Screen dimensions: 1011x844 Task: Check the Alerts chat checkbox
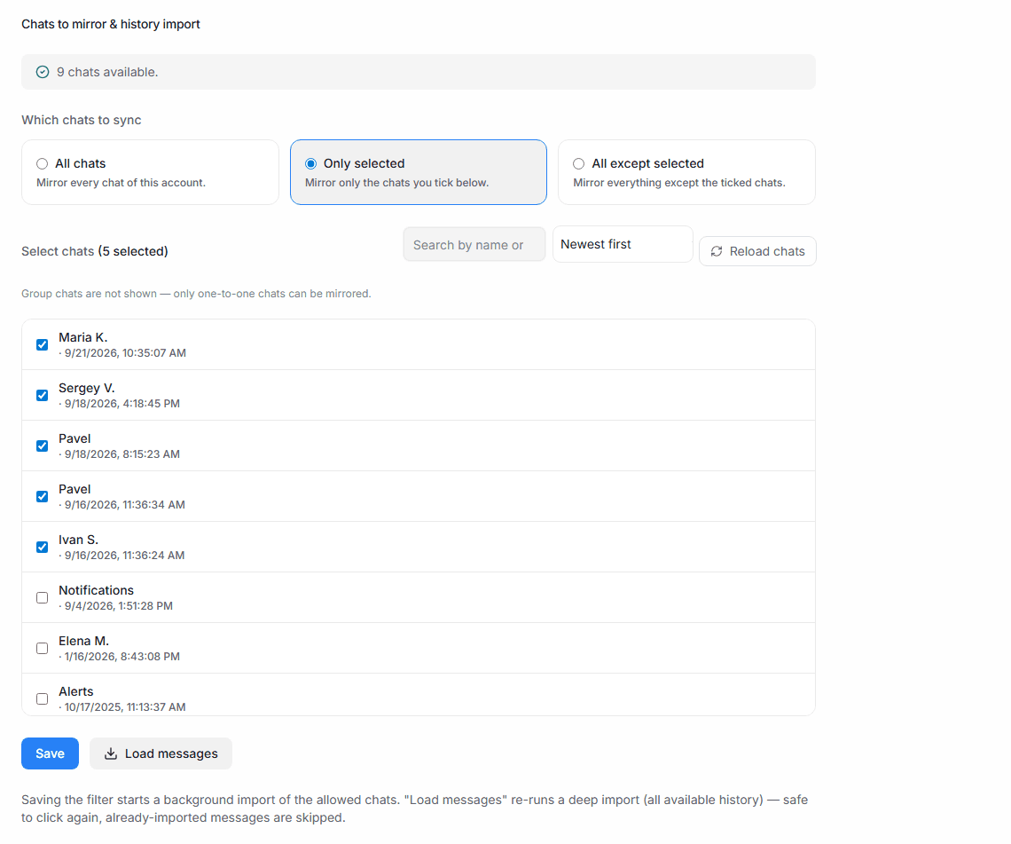point(43,698)
